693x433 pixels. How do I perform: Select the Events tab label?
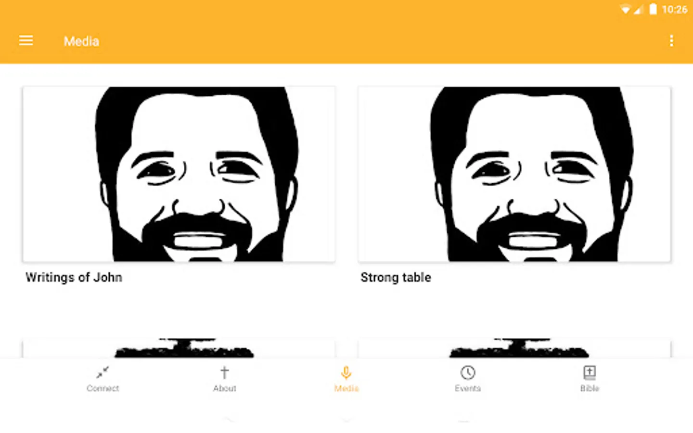click(468, 388)
